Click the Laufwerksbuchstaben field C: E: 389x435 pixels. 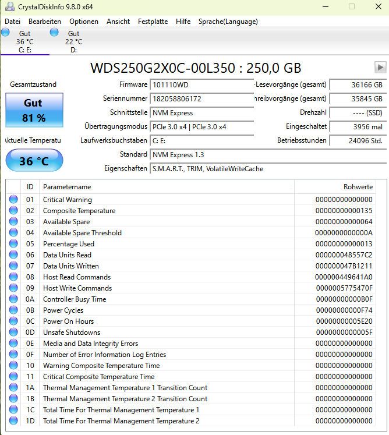[201, 141]
